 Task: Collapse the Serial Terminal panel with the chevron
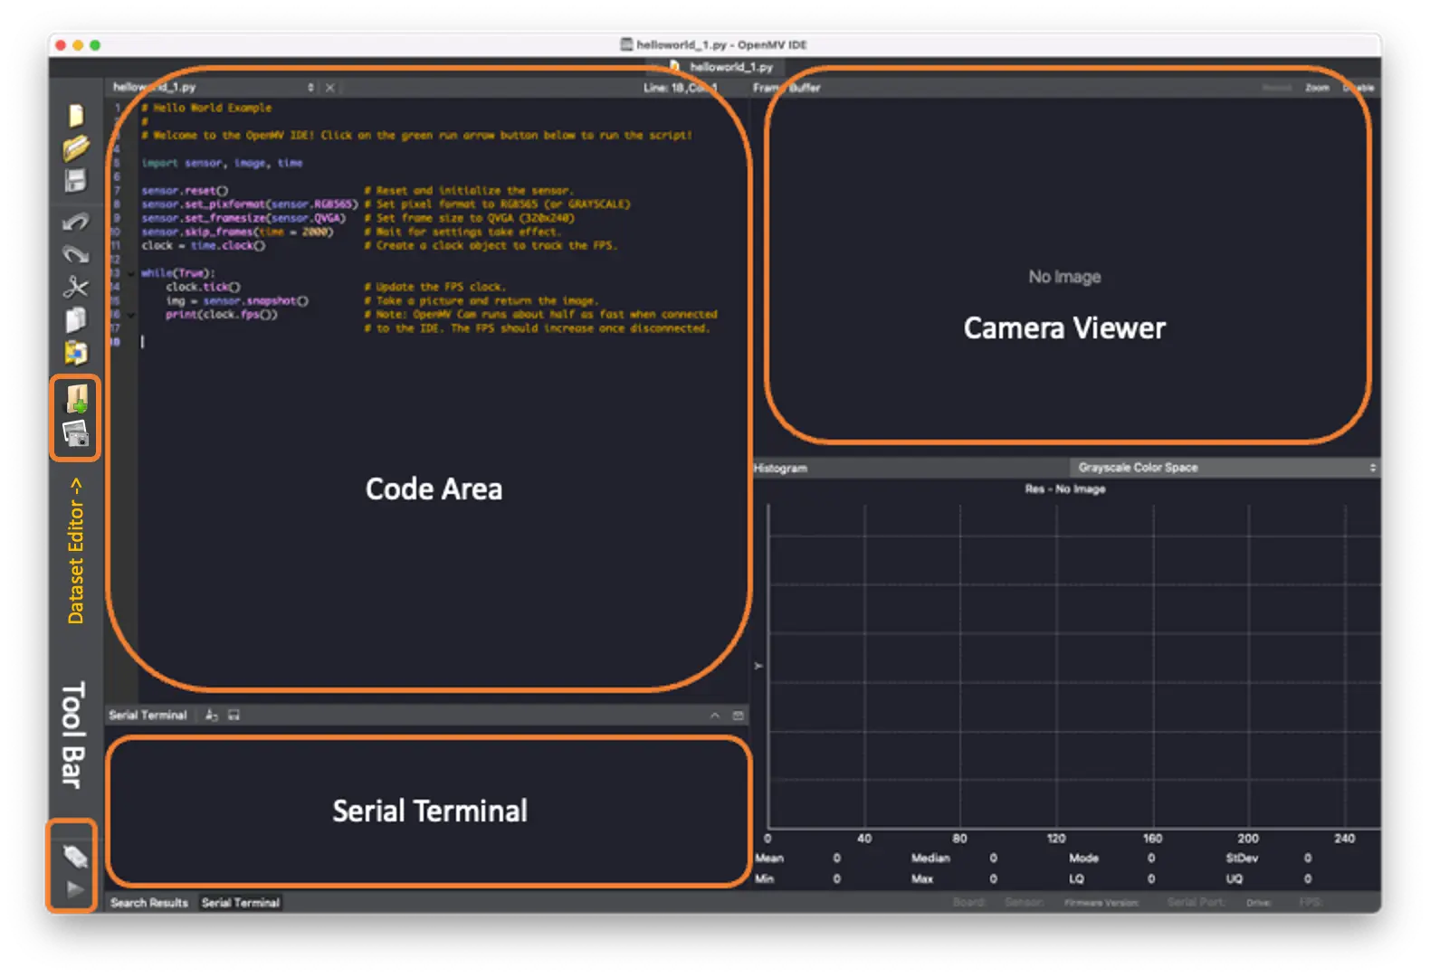715,716
